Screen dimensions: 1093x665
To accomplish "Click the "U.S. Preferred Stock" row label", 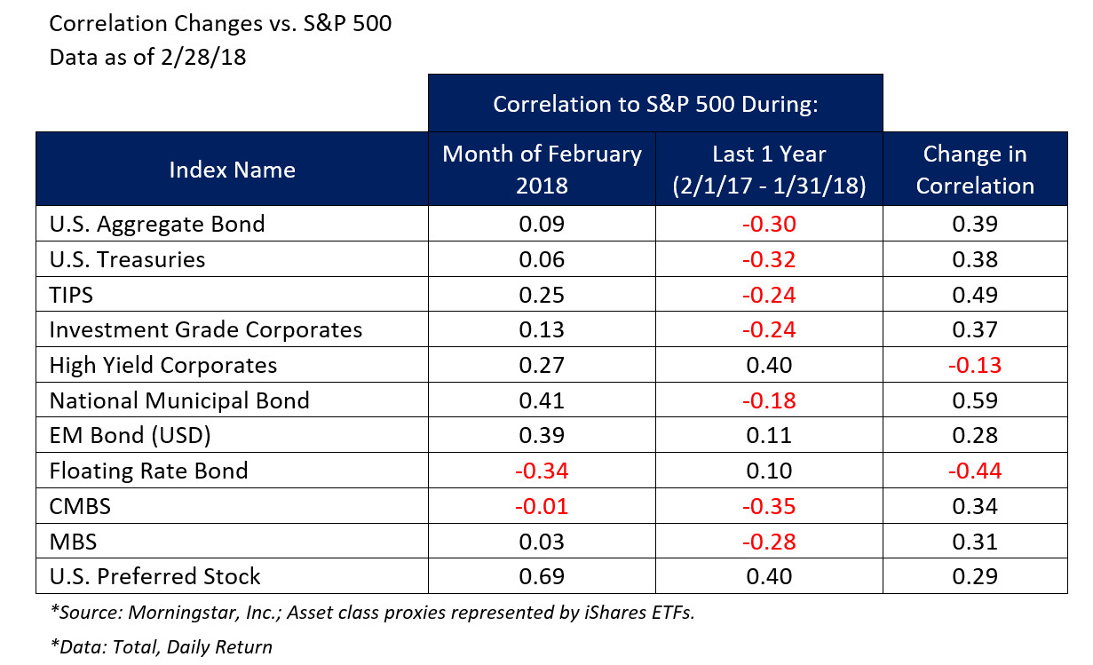I will pyautogui.click(x=155, y=576).
